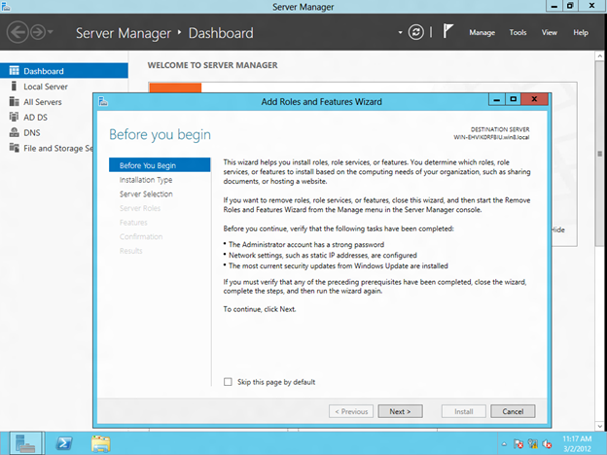This screenshot has height=455, width=607.
Task: Open the Manage menu
Action: point(482,32)
